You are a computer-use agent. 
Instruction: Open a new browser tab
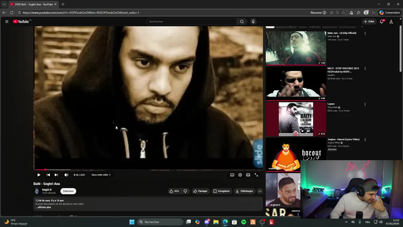click(x=63, y=4)
